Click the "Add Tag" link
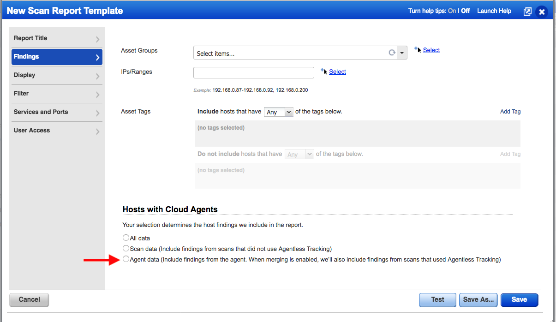Screen dimensions: 556x322 [510, 111]
